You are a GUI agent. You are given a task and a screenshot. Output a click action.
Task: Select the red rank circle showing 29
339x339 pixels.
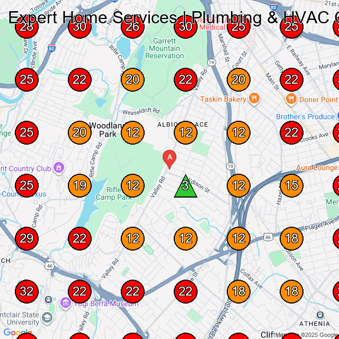click(x=26, y=238)
